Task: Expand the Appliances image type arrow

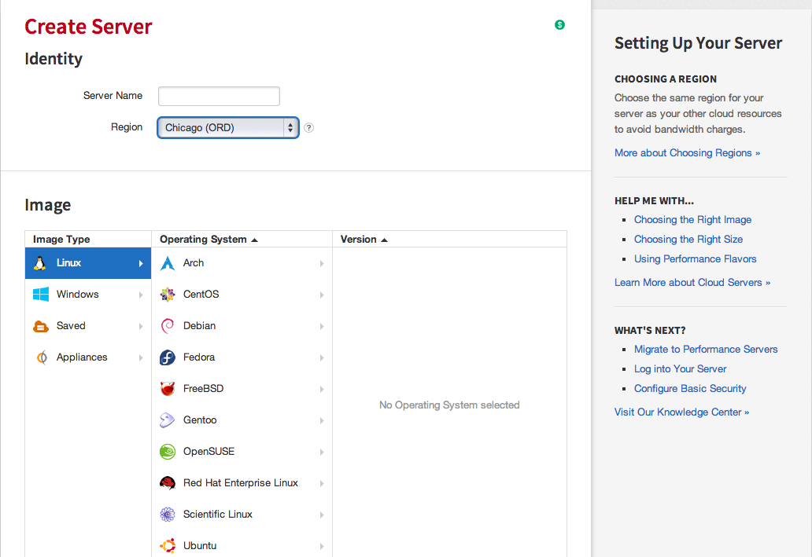Action: pos(141,358)
